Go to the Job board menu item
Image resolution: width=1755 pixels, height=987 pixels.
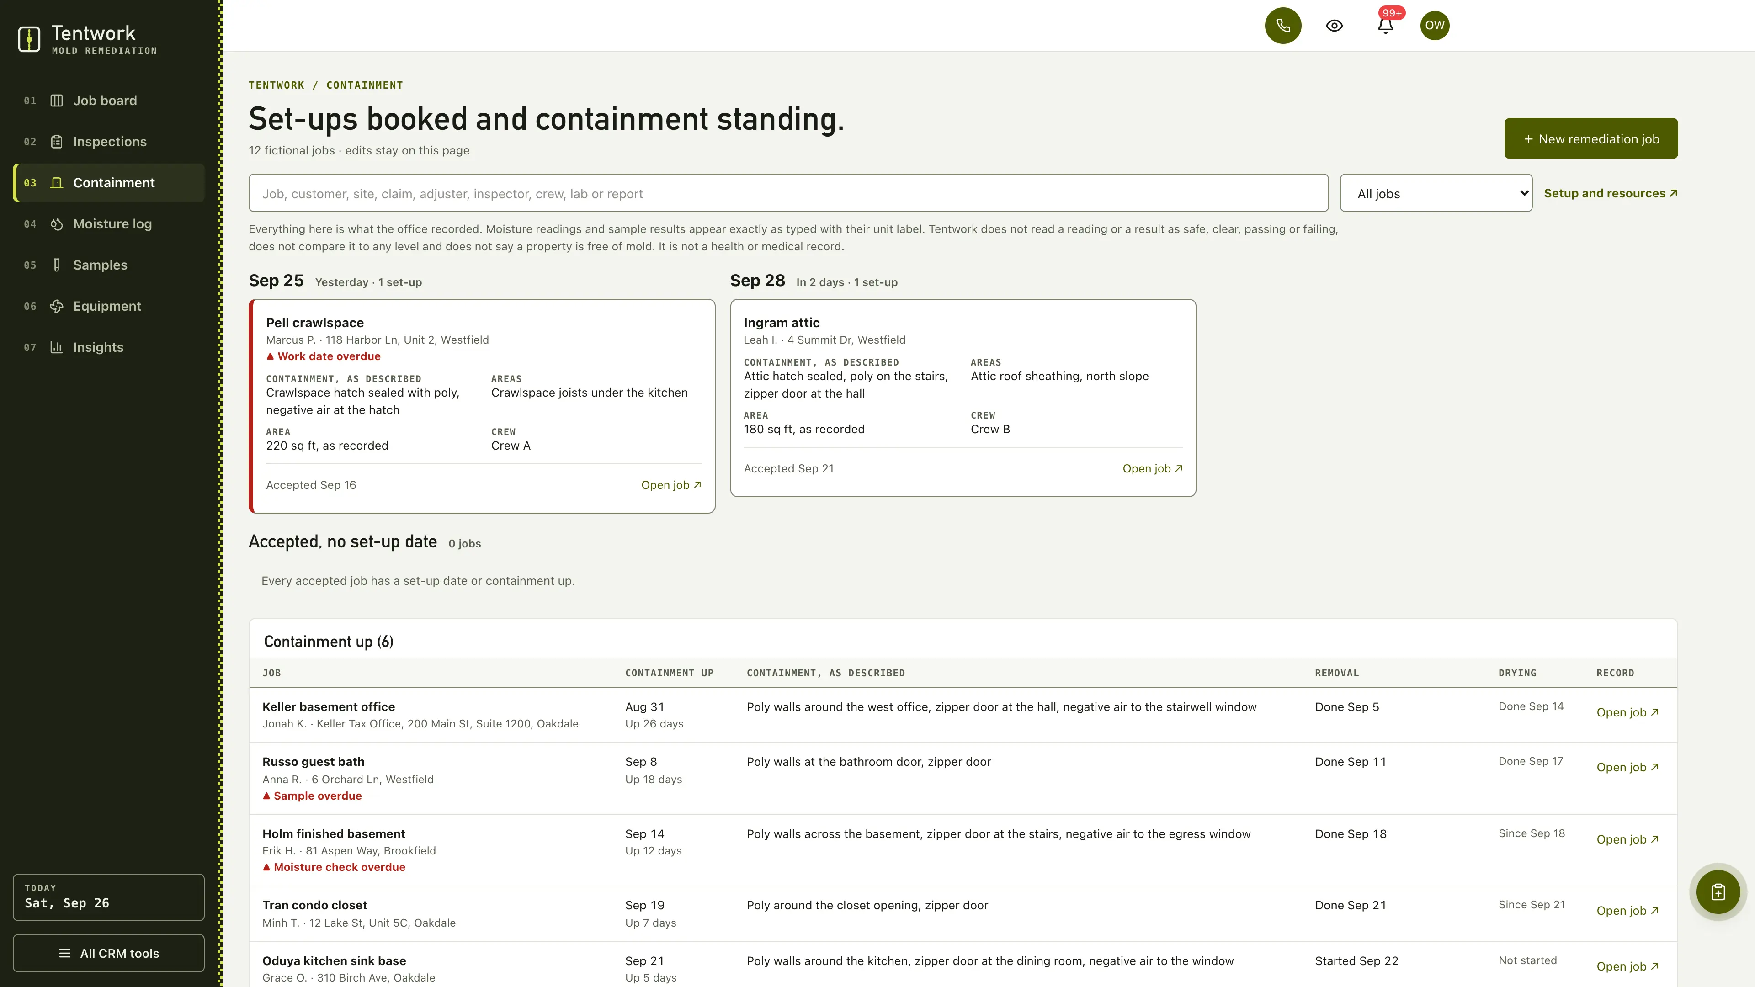pyautogui.click(x=109, y=101)
